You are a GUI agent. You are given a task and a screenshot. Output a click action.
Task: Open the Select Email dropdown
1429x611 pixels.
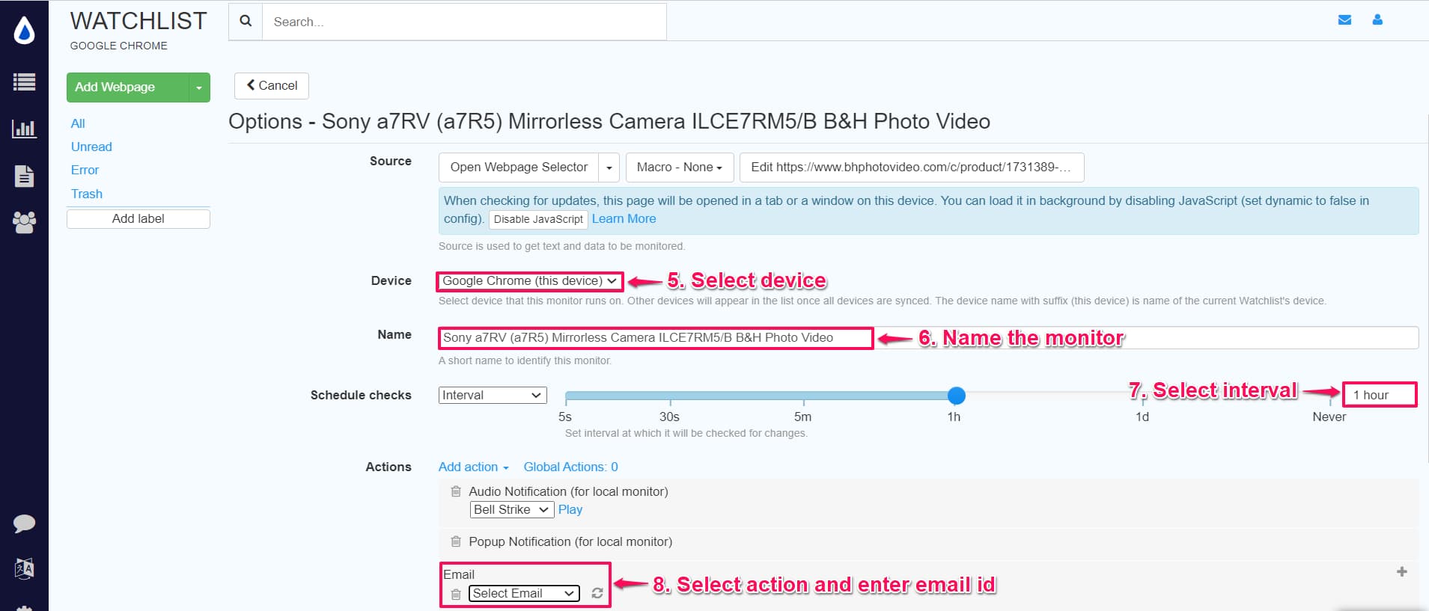523,593
